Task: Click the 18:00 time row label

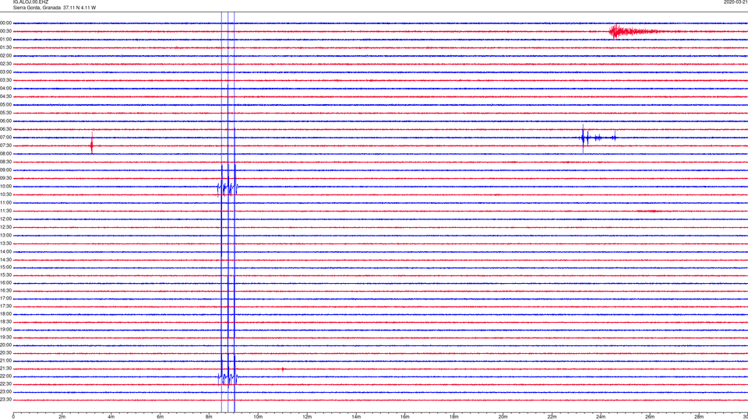Action: point(5,313)
